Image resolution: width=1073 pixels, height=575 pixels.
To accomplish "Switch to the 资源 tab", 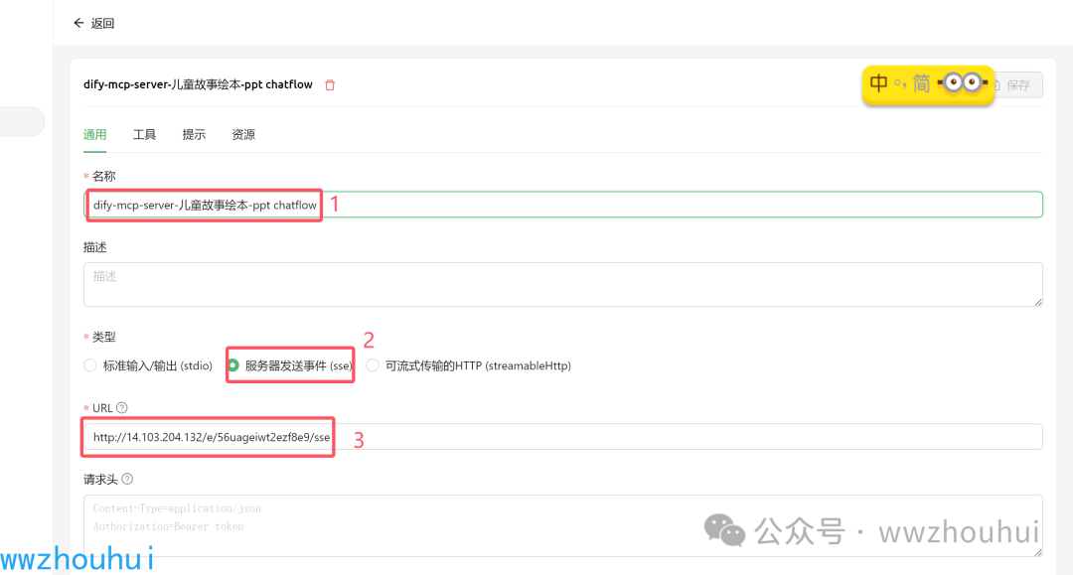I will tap(243, 134).
